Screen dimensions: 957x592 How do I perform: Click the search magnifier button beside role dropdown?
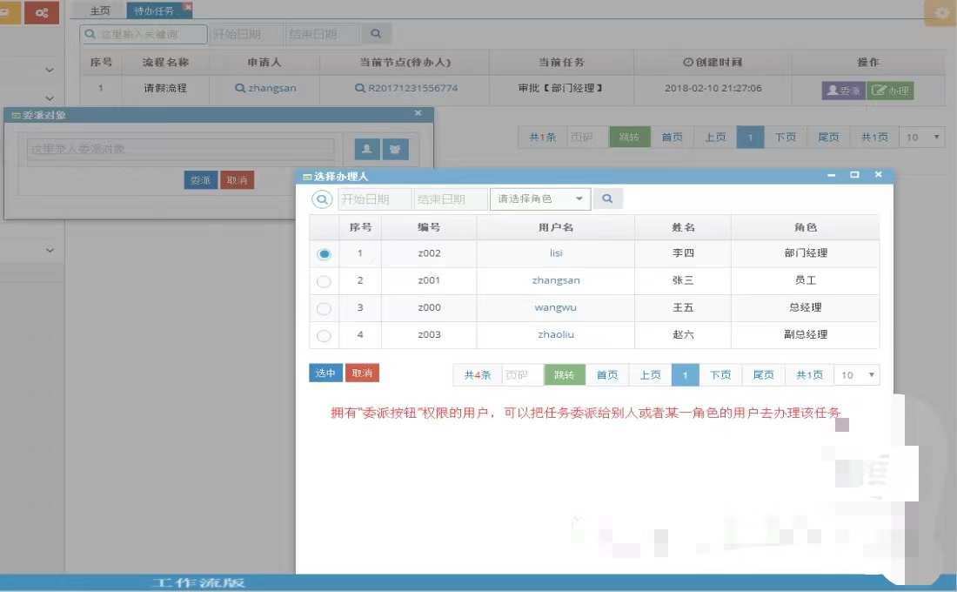[x=607, y=198]
